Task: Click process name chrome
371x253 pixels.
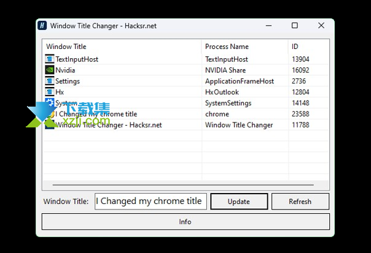Action: point(217,114)
